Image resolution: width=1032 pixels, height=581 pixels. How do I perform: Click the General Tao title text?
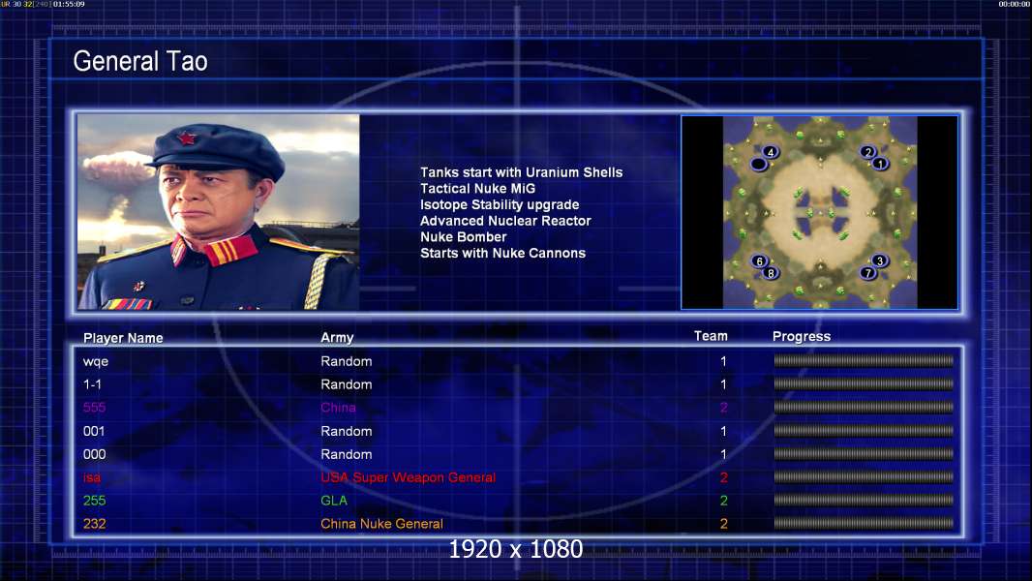(x=140, y=61)
